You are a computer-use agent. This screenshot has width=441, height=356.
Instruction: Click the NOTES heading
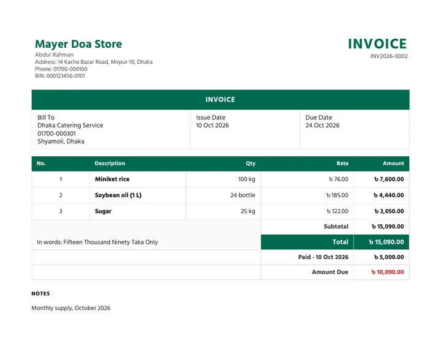(x=40, y=294)
